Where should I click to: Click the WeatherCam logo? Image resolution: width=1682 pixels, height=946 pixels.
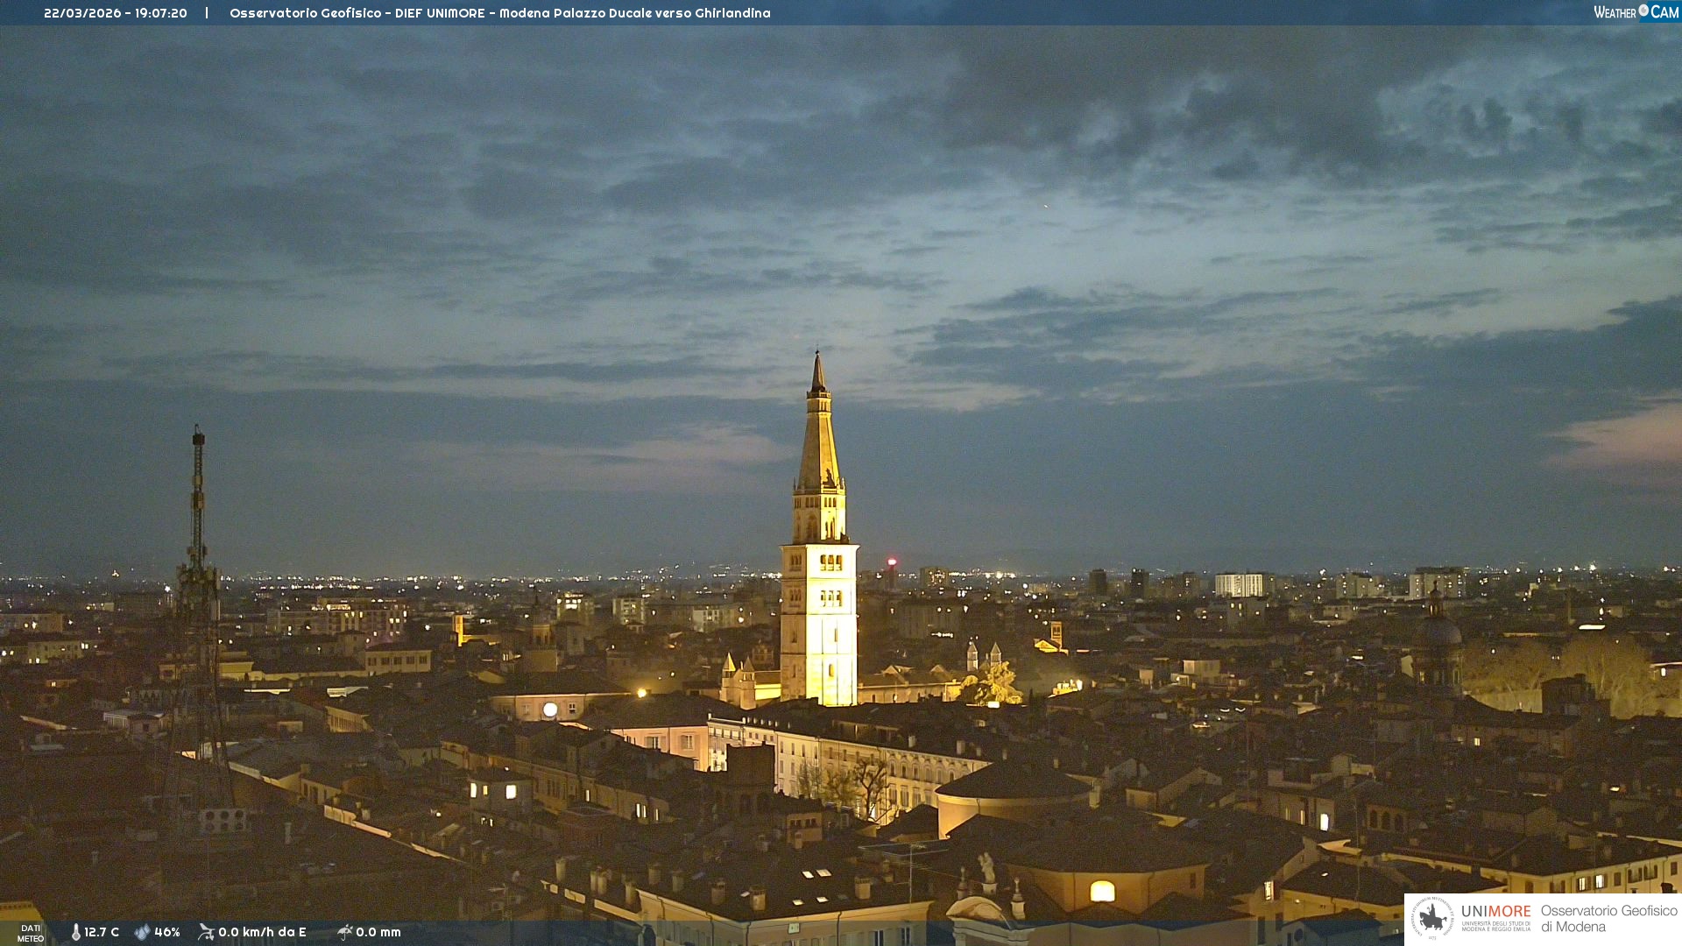(x=1636, y=12)
